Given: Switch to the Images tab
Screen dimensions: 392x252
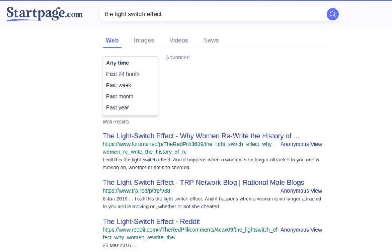Looking at the screenshot, I should [144, 40].
